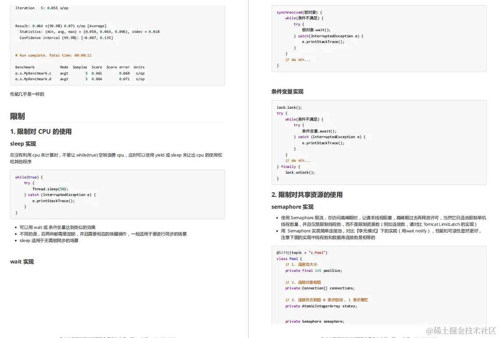This screenshot has width=499, height=338.
Task: Click the '条件变量.await();' code line
Action: [319, 131]
